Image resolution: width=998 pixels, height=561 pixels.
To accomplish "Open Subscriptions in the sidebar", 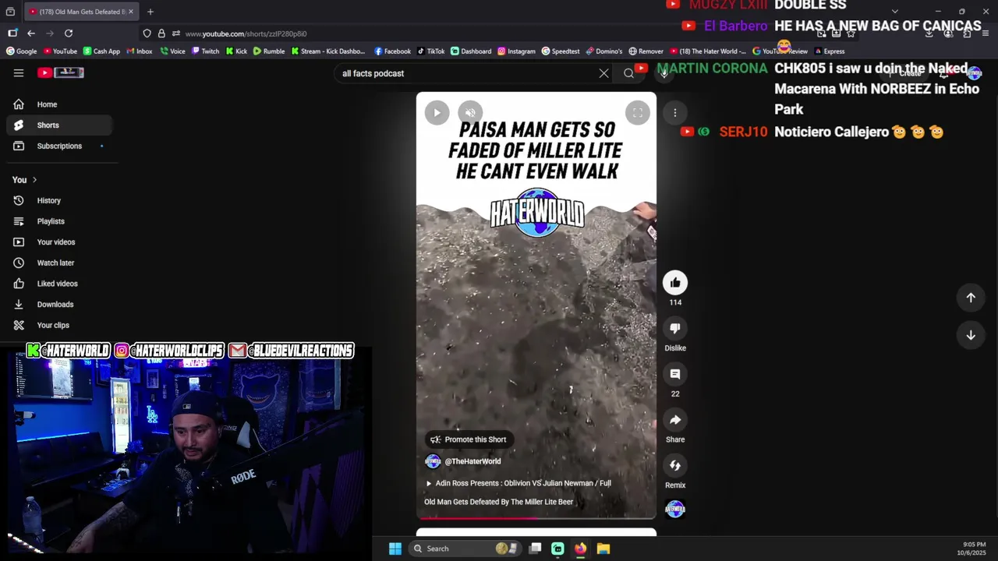I will (x=59, y=146).
